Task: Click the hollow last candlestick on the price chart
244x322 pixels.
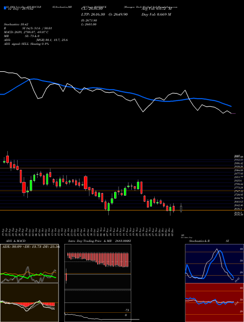Action: pyautogui.click(x=181, y=208)
